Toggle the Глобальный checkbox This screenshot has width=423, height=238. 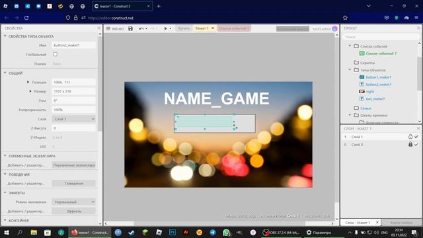pos(56,54)
